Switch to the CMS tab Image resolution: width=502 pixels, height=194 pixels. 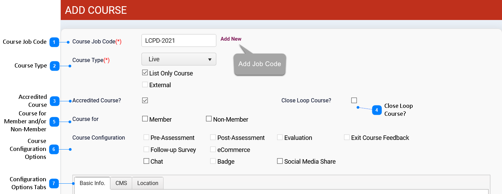(121, 183)
